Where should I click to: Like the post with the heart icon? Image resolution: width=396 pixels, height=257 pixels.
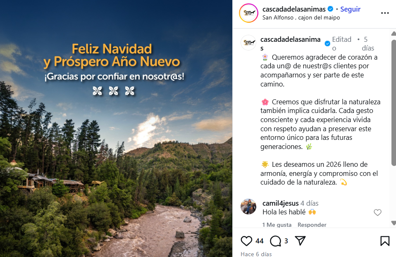[246, 241]
